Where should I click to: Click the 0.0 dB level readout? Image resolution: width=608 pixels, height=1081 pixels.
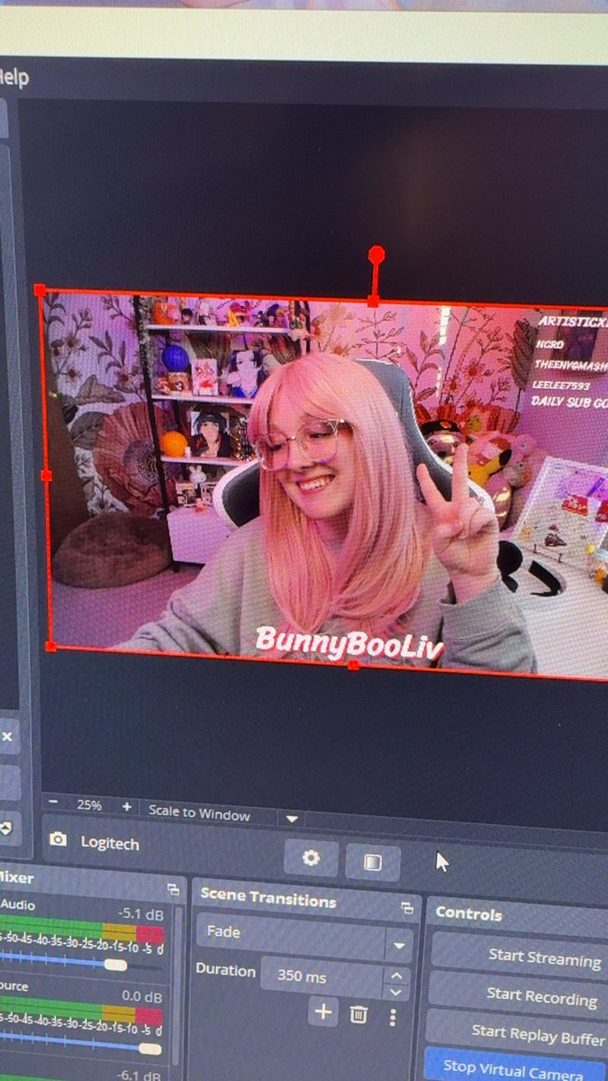tap(142, 997)
